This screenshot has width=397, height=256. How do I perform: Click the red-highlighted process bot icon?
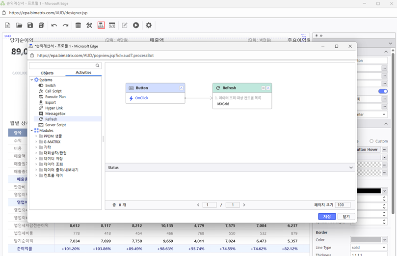coord(101,25)
